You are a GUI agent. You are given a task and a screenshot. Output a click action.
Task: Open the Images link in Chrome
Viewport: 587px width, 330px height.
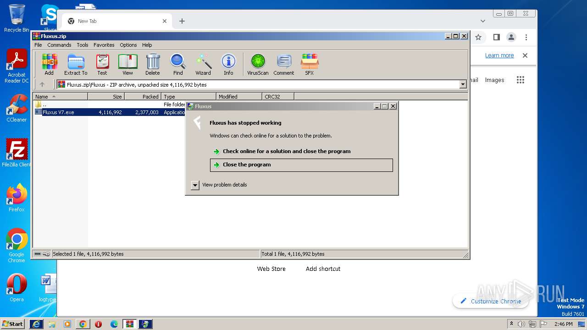tap(494, 80)
